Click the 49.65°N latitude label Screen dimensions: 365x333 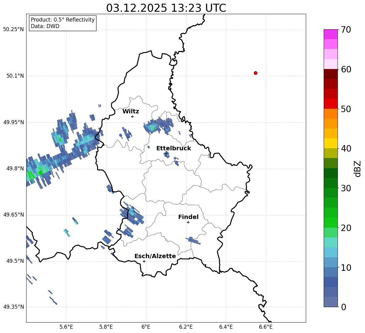(14, 215)
